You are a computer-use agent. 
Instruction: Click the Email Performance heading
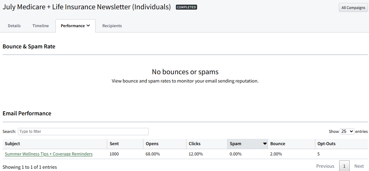[27, 113]
